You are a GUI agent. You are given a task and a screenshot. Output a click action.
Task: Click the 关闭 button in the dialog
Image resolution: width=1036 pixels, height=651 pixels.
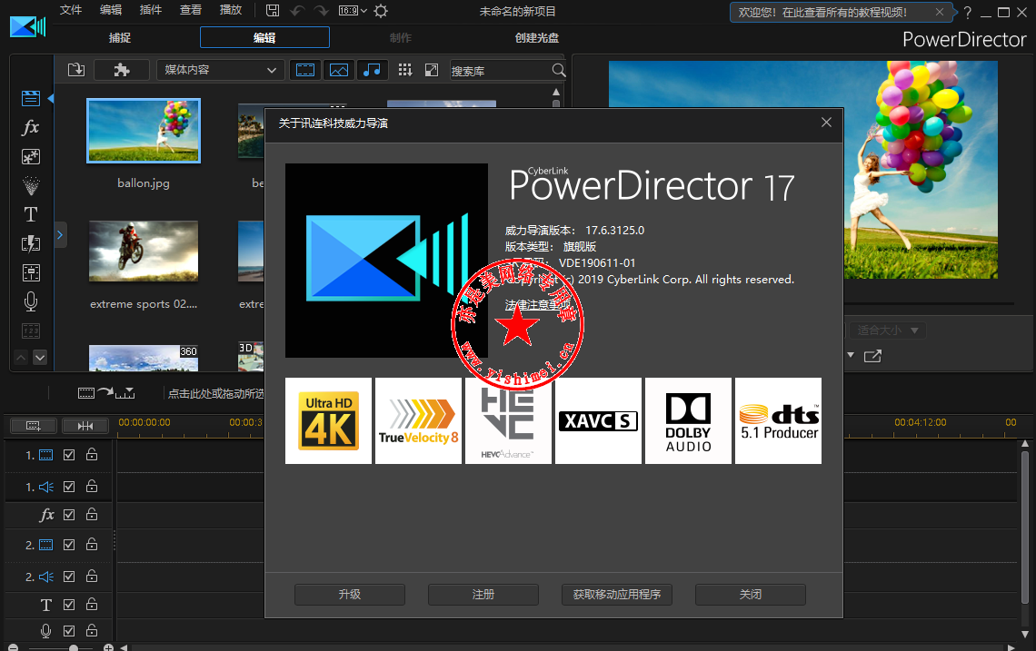tap(750, 595)
